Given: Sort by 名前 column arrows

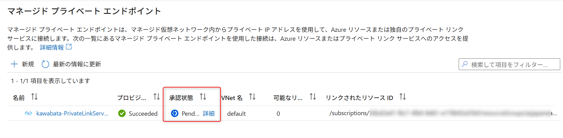Looking at the screenshot, I should 34,97.
